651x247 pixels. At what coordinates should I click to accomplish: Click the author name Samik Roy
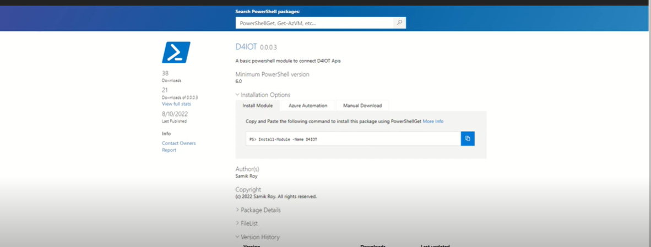[246, 175]
